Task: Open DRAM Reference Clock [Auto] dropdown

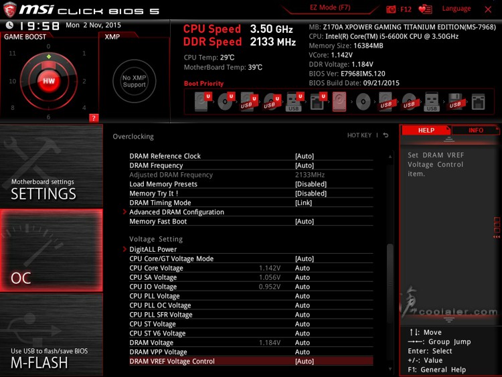Action: point(304,156)
